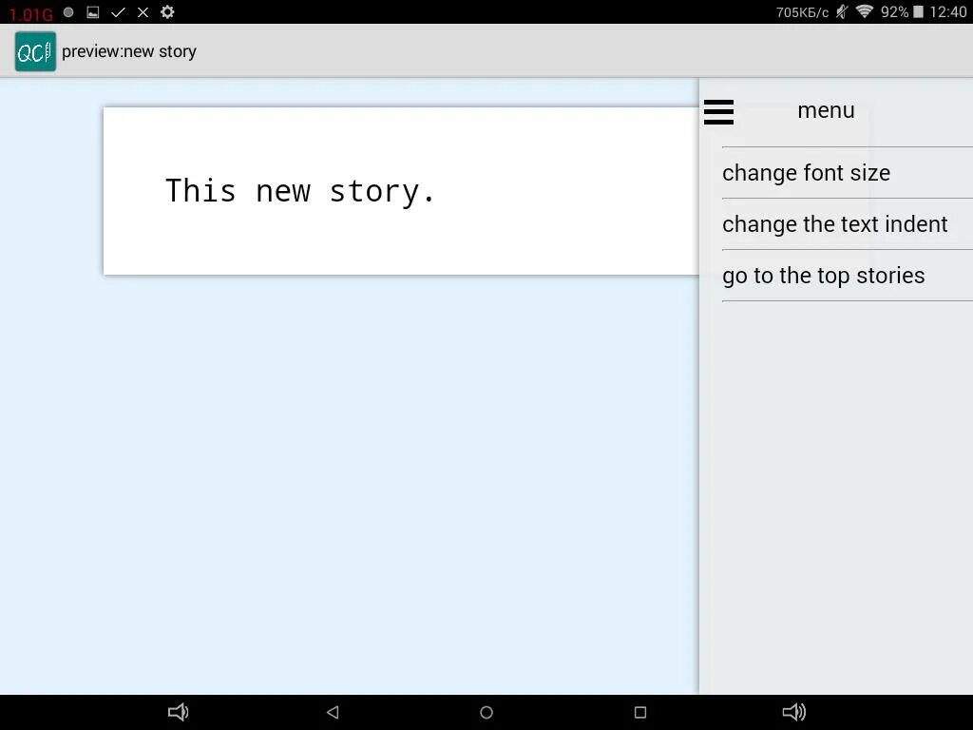Screen dimensions: 973x730
Task: Tap the "preview:new story" title
Action: [129, 51]
